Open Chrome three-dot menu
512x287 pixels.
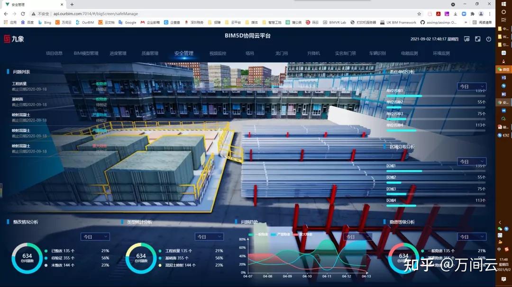489,14
